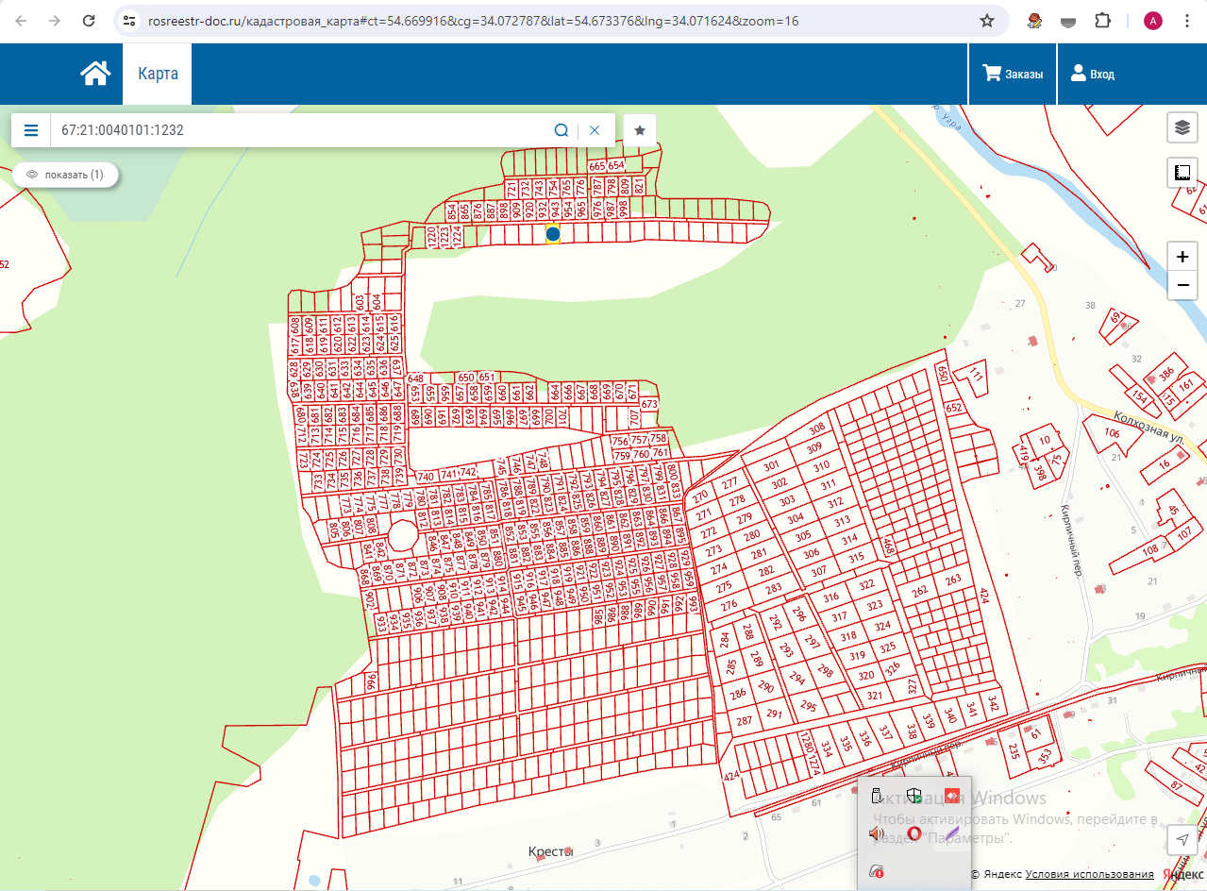Open the volume speaker tray icon
1207x891 pixels.
[876, 833]
